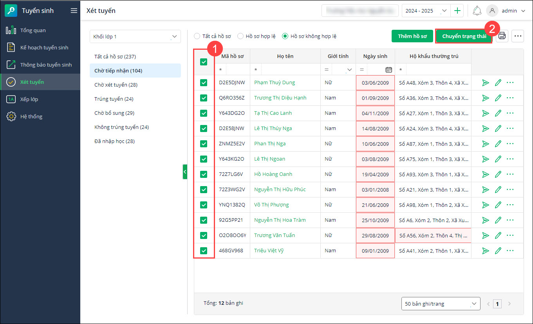Select the Tất cả hồ sơ radio button
Viewport: 533px width, 324px height.
click(x=197, y=36)
